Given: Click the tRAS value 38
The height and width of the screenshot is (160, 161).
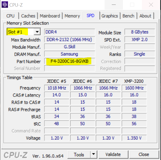Looking at the screenshot, I should click(x=134, y=116).
